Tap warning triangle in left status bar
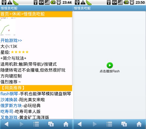This screenshot has width=146, height=129. (x=10, y=2)
